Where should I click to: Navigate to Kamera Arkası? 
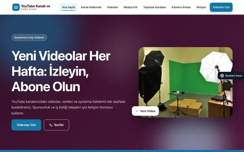tap(181, 7)
